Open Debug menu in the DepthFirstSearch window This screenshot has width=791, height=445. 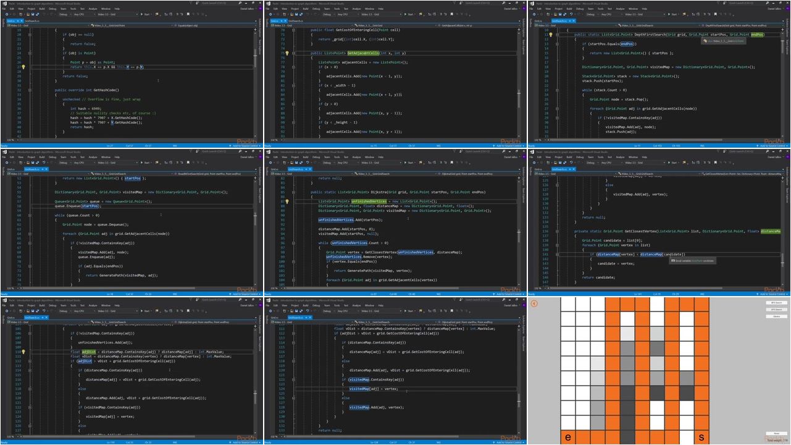click(580, 9)
